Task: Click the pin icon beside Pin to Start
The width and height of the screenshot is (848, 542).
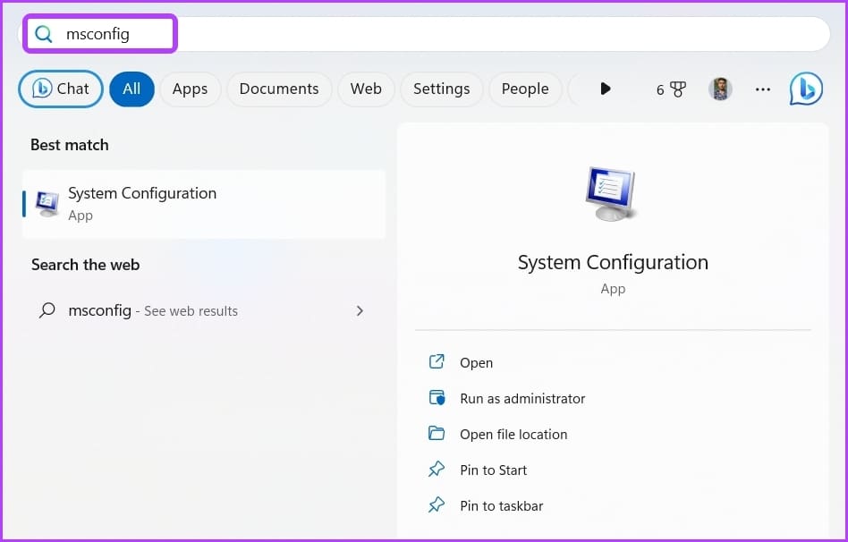Action: tap(437, 469)
